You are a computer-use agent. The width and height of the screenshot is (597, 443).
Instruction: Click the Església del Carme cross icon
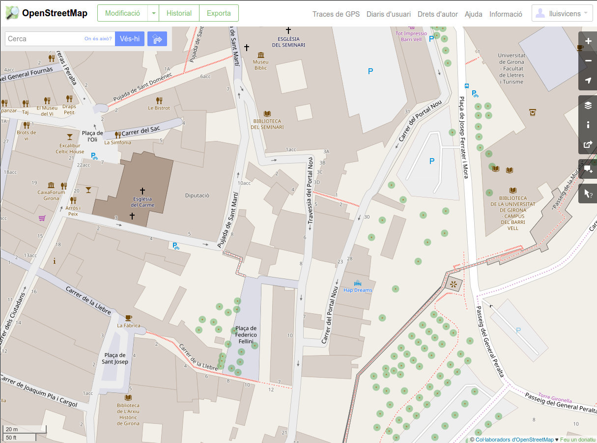(142, 190)
